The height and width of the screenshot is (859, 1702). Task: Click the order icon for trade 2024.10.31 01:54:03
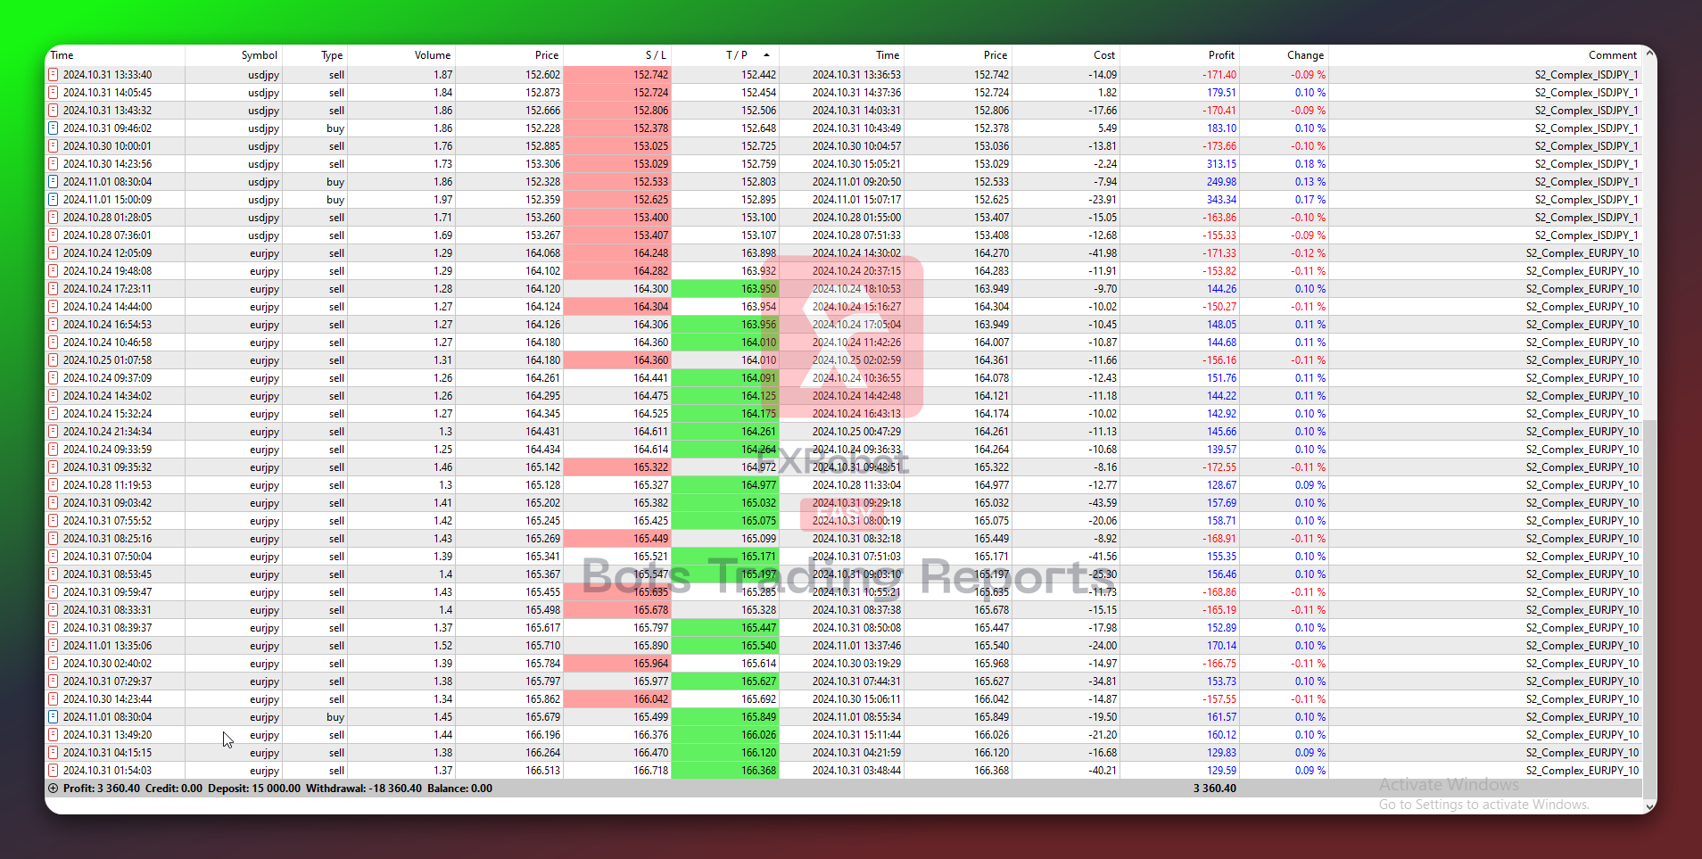(x=53, y=771)
